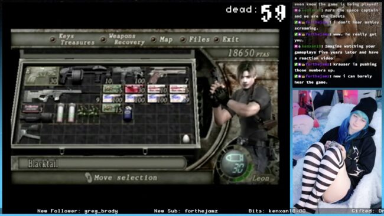Select the right first aid spray
The width and height of the screenshot is (384, 216).
pos(71,113)
